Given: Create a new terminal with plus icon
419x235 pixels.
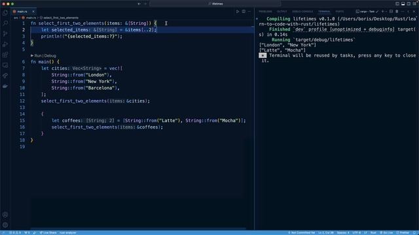Looking at the screenshot, I should click(382, 12).
